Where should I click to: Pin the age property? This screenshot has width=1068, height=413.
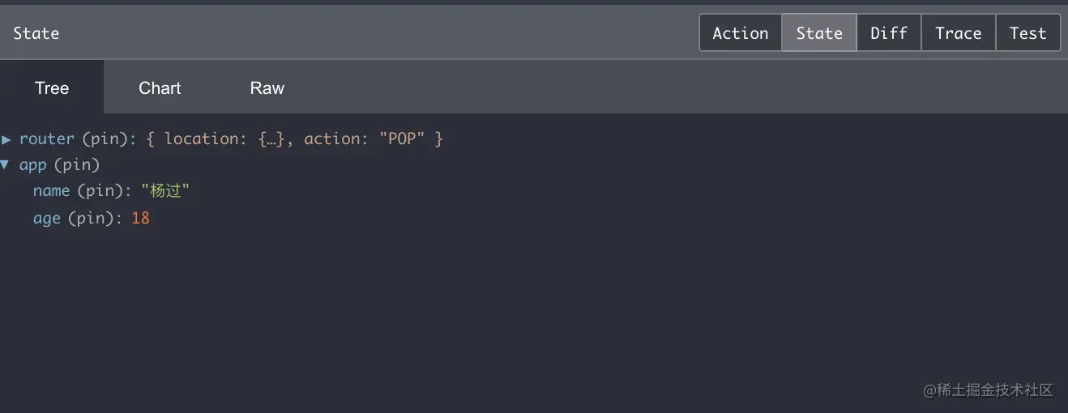point(92,219)
